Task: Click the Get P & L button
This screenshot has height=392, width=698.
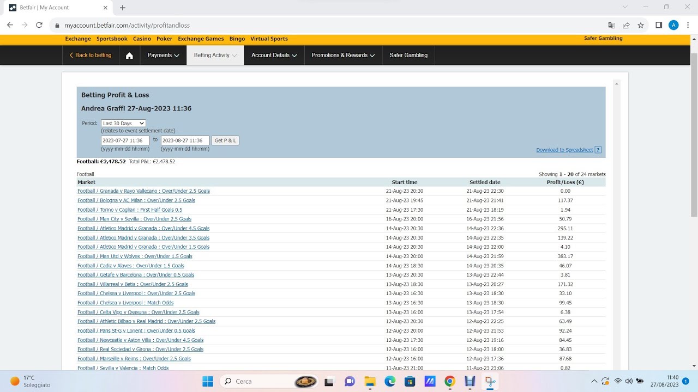Action: [x=225, y=140]
